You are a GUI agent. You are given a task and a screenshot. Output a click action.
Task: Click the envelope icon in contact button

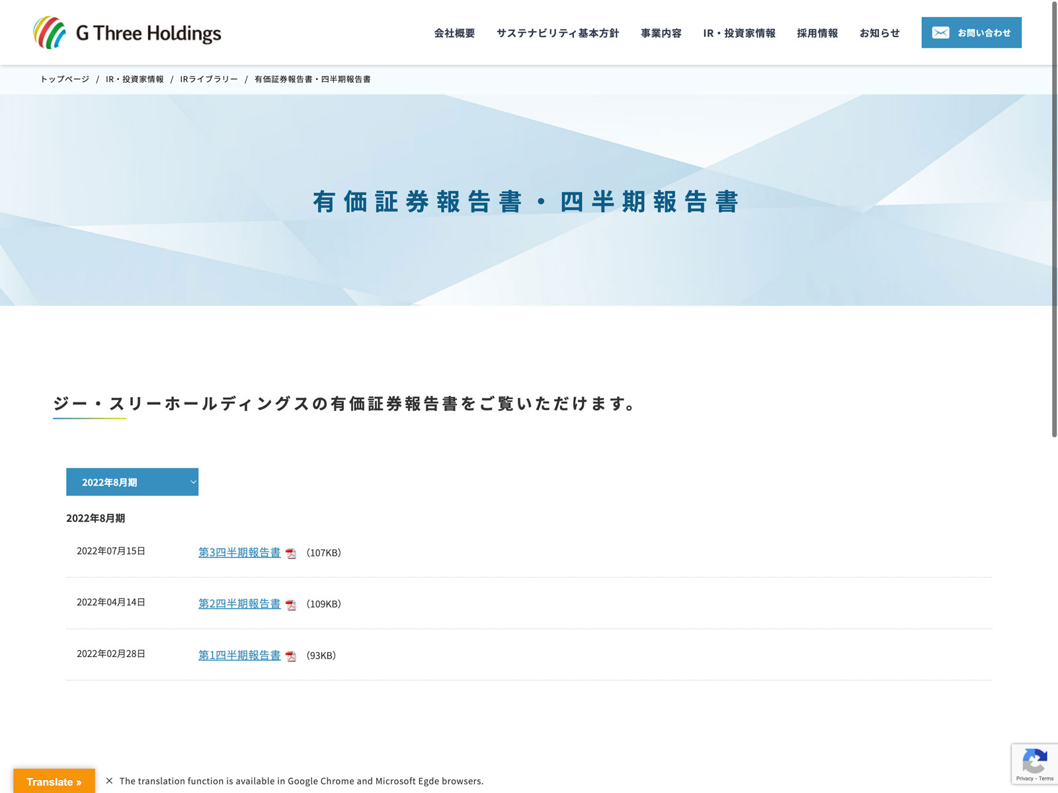[940, 33]
